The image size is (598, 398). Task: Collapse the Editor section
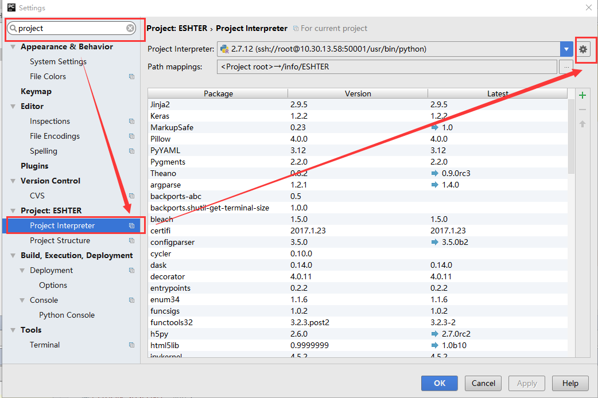point(13,106)
